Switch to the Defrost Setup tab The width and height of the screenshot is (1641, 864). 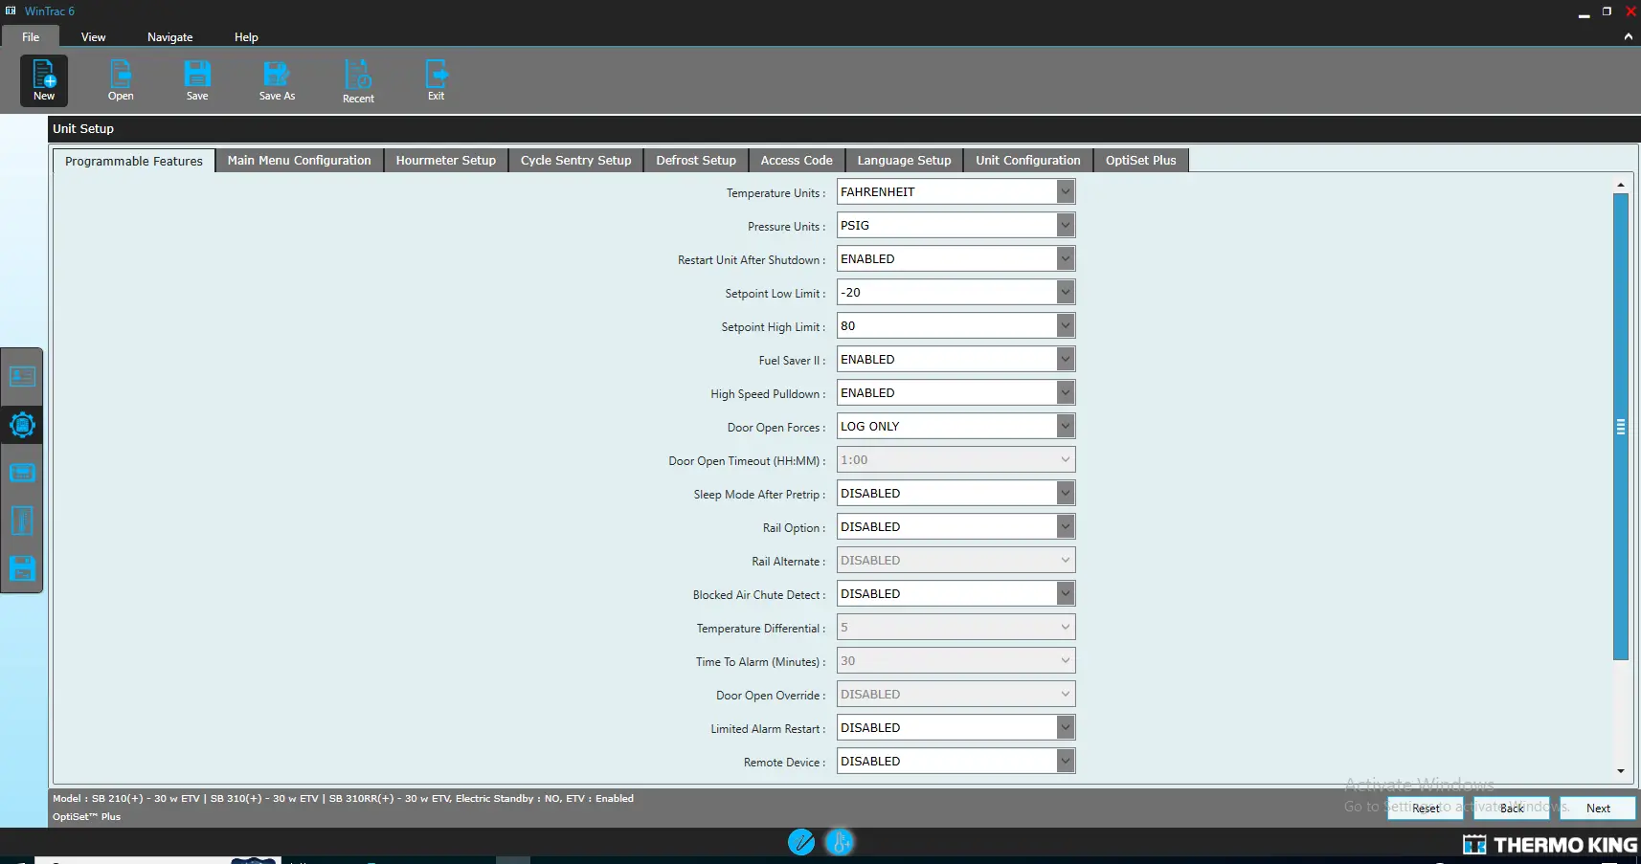click(x=695, y=160)
